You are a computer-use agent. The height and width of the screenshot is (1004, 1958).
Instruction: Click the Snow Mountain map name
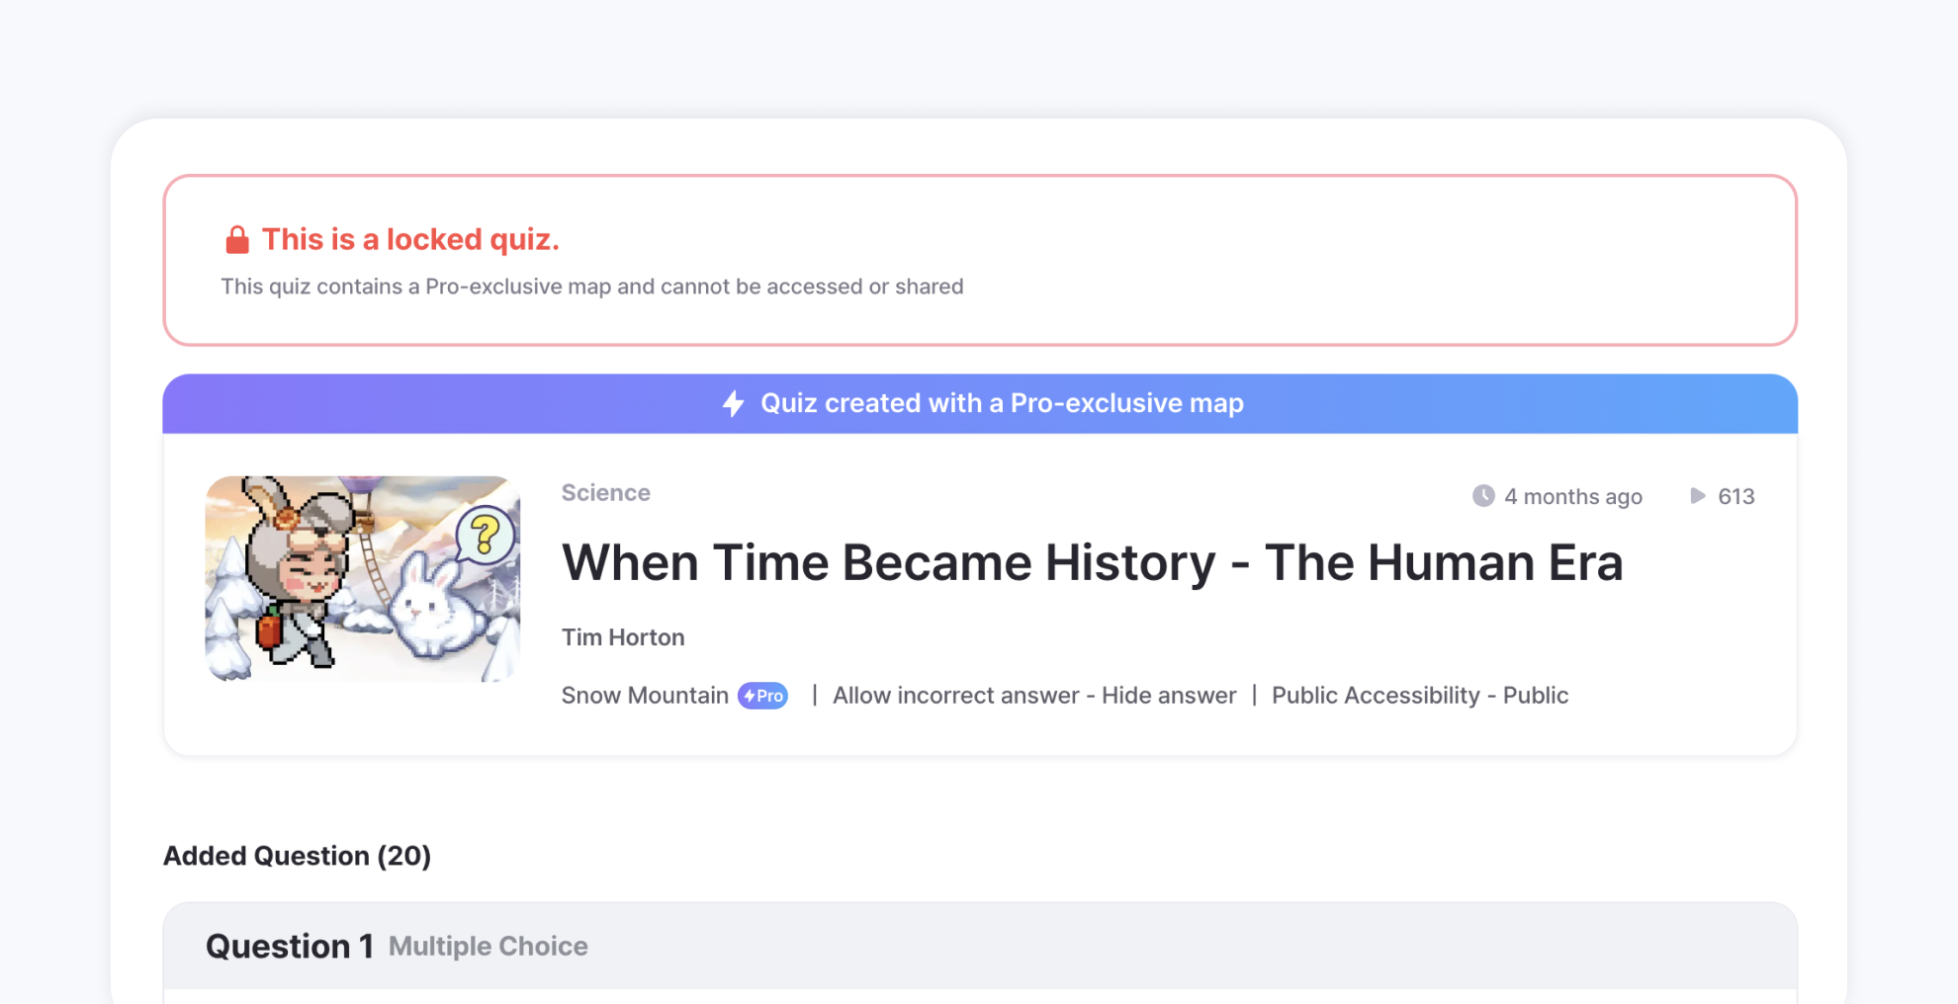645,696
